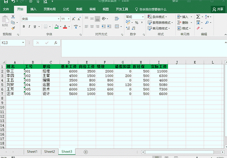Click the 告诉我你想要做什么 search box
The height and width of the screenshot is (158, 227).
point(151,9)
